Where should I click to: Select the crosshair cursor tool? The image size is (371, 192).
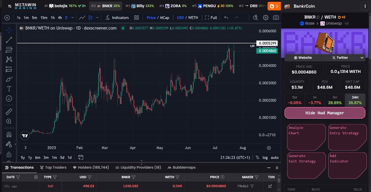(9, 30)
